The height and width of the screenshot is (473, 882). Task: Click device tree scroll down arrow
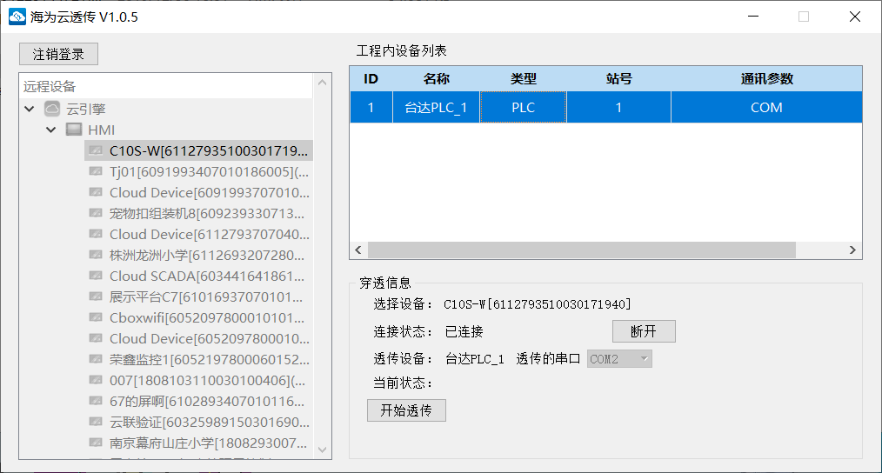coord(323,450)
